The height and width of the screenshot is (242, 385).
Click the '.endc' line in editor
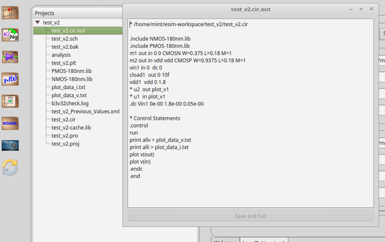136,169
